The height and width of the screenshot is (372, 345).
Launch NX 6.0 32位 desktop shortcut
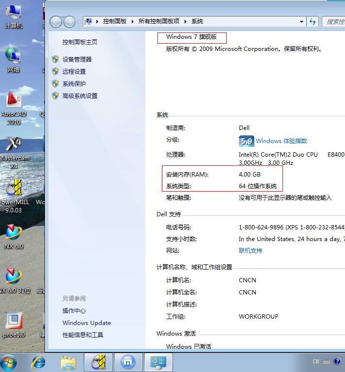pos(15,280)
